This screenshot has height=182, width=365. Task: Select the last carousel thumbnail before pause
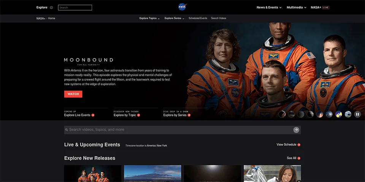pos(348,114)
